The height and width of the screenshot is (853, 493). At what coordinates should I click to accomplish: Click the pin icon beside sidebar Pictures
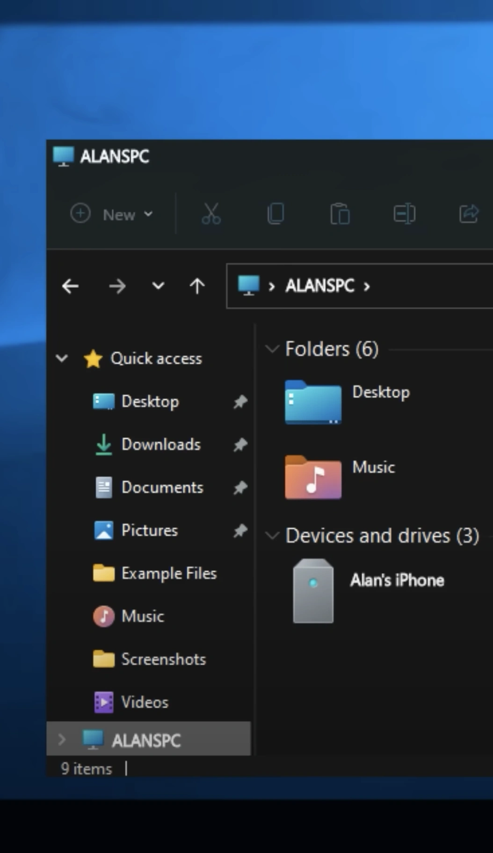click(x=240, y=531)
